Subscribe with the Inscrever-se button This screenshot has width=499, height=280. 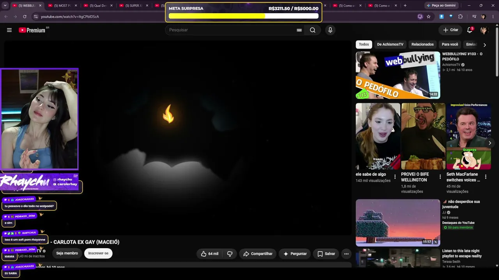point(98,254)
